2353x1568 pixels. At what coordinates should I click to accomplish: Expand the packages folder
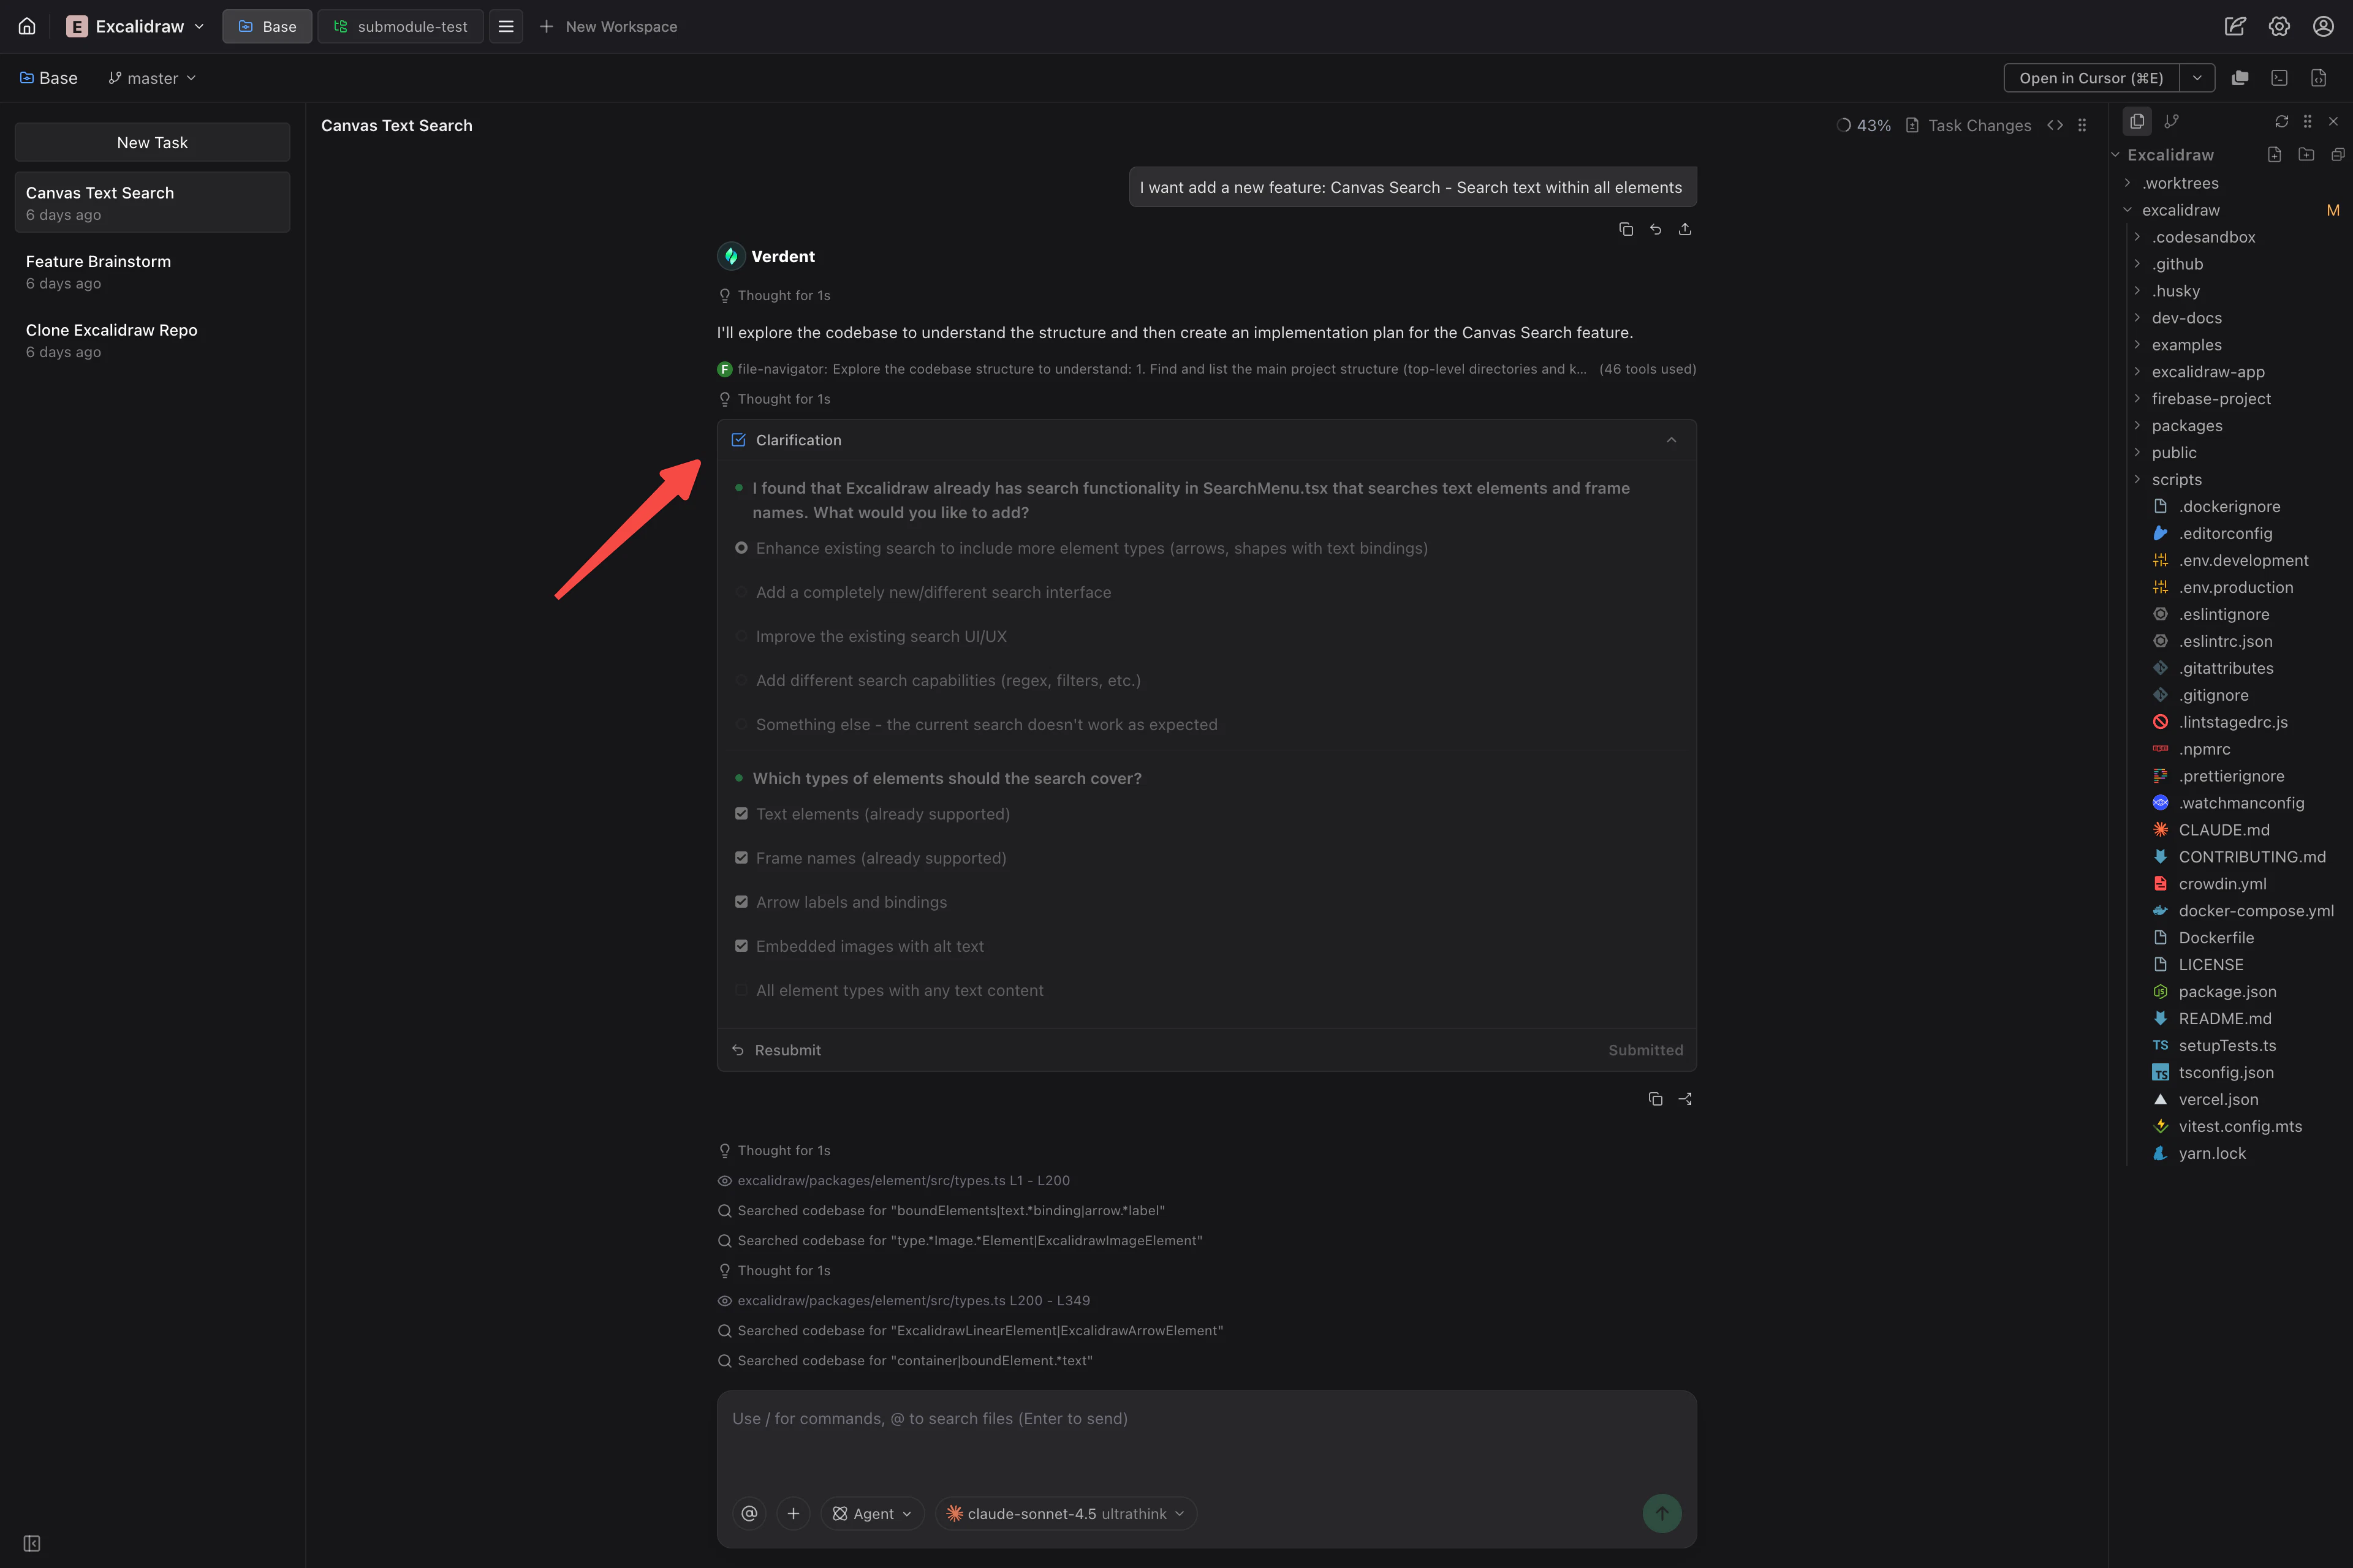tap(2138, 426)
